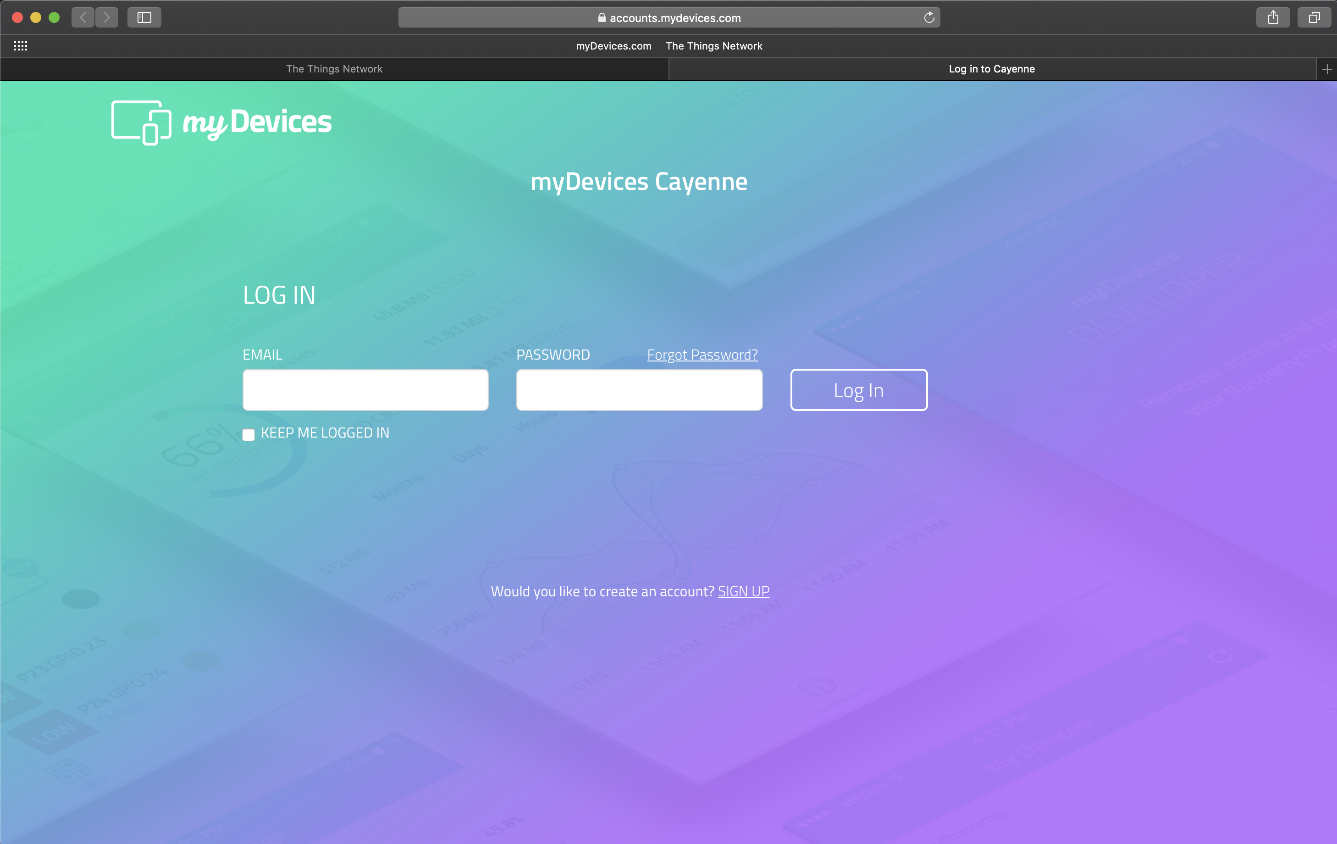Viewport: 1337px width, 844px height.
Task: Go back with Safari's back arrow
Action: point(83,17)
